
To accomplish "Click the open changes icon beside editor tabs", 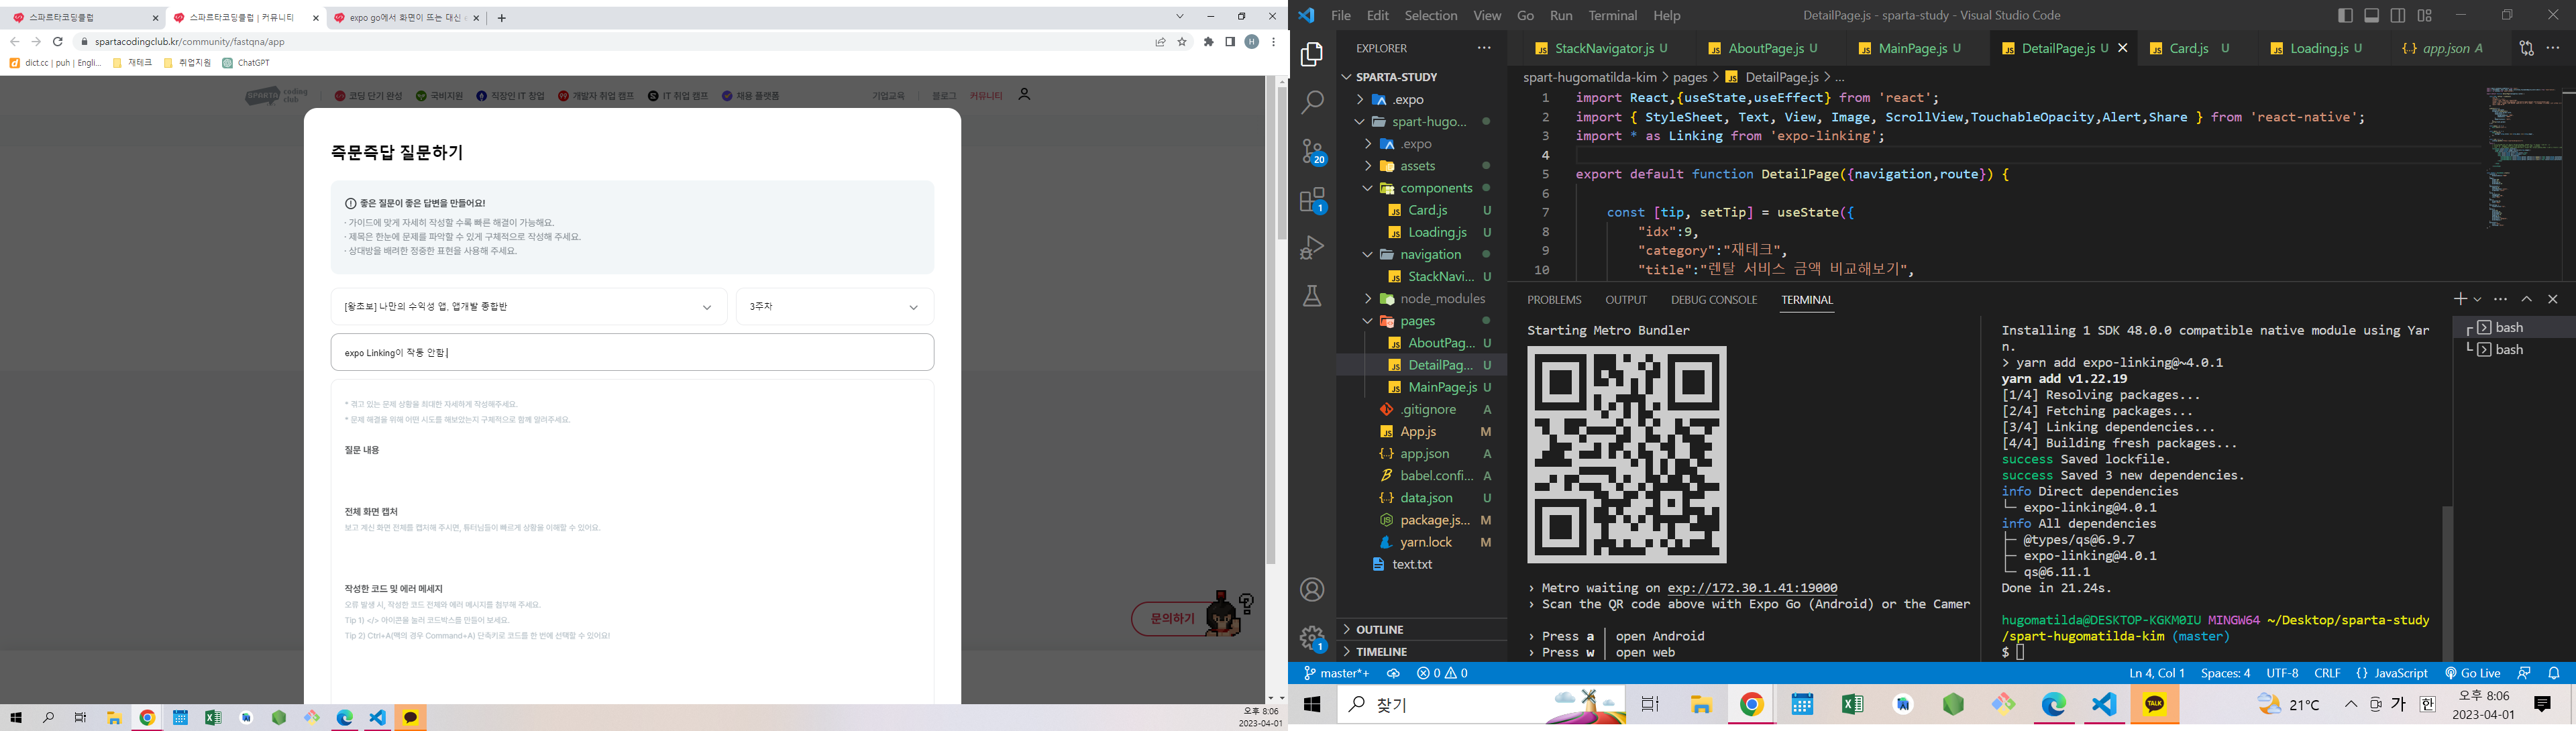I will (2527, 48).
